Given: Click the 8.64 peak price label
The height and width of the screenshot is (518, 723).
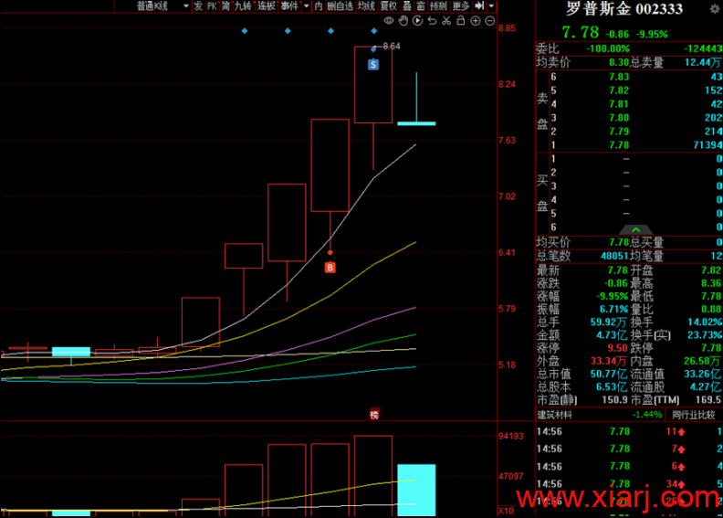Looking at the screenshot, I should (392, 46).
